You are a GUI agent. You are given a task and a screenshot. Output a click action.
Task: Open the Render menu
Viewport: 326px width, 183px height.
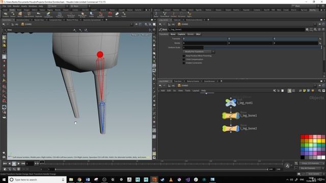point(16,6)
